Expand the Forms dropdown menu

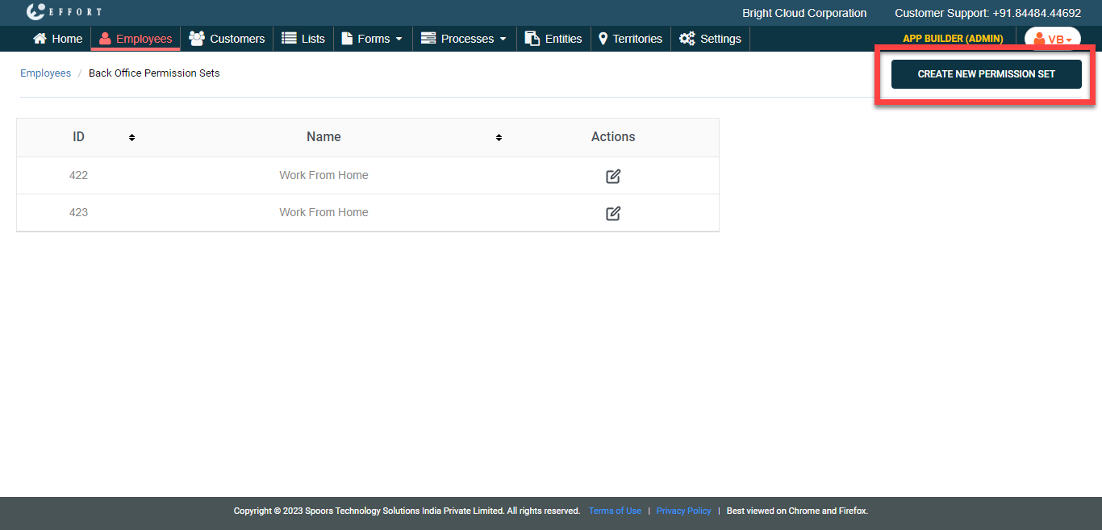tap(372, 39)
